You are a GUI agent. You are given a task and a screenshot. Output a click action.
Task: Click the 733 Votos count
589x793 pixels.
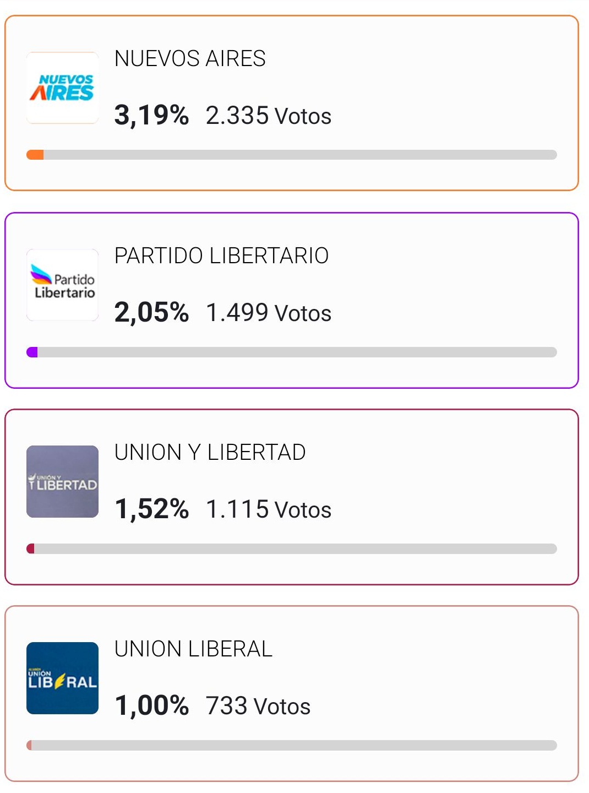tap(258, 707)
